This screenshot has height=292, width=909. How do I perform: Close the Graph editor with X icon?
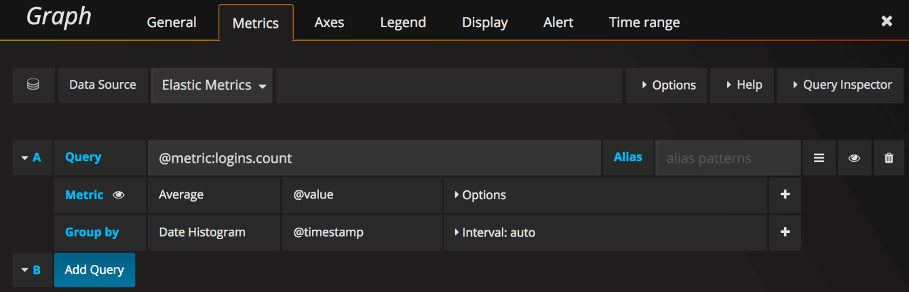click(x=887, y=22)
